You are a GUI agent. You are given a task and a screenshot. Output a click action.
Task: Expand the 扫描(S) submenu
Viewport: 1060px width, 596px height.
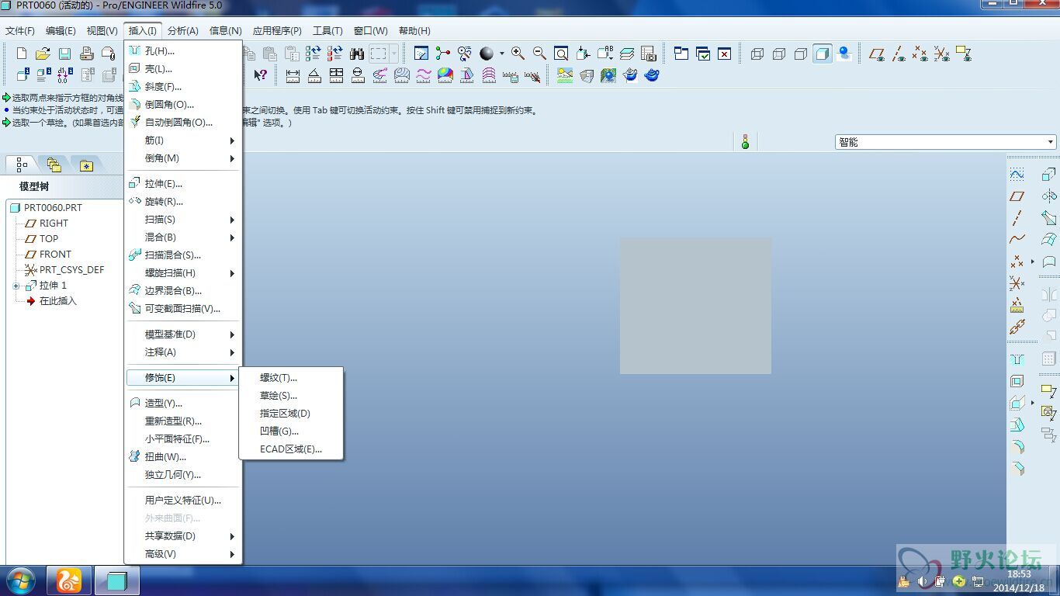[x=183, y=220]
